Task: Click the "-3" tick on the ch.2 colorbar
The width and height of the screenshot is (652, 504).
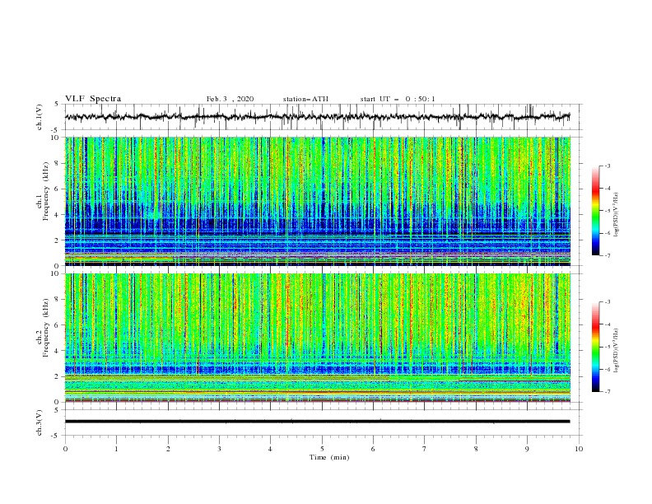Action: click(x=607, y=302)
